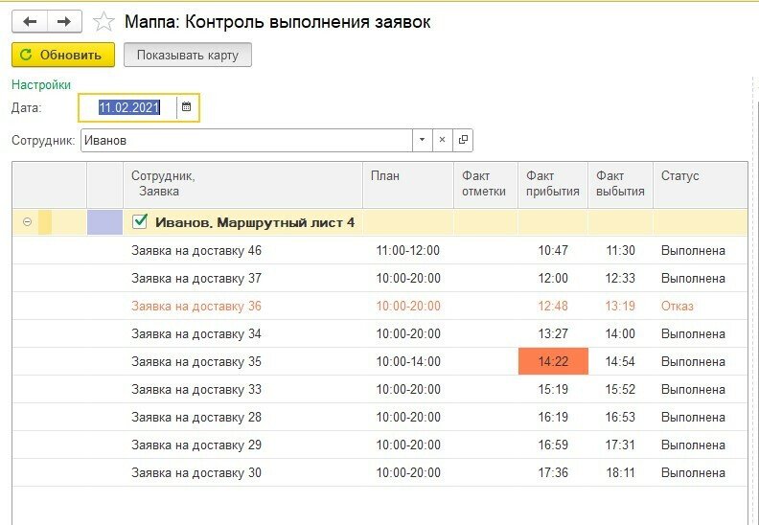Screen dimensions: 759x525
Task: Open the selected employee record with the open icon
Action: point(463,141)
